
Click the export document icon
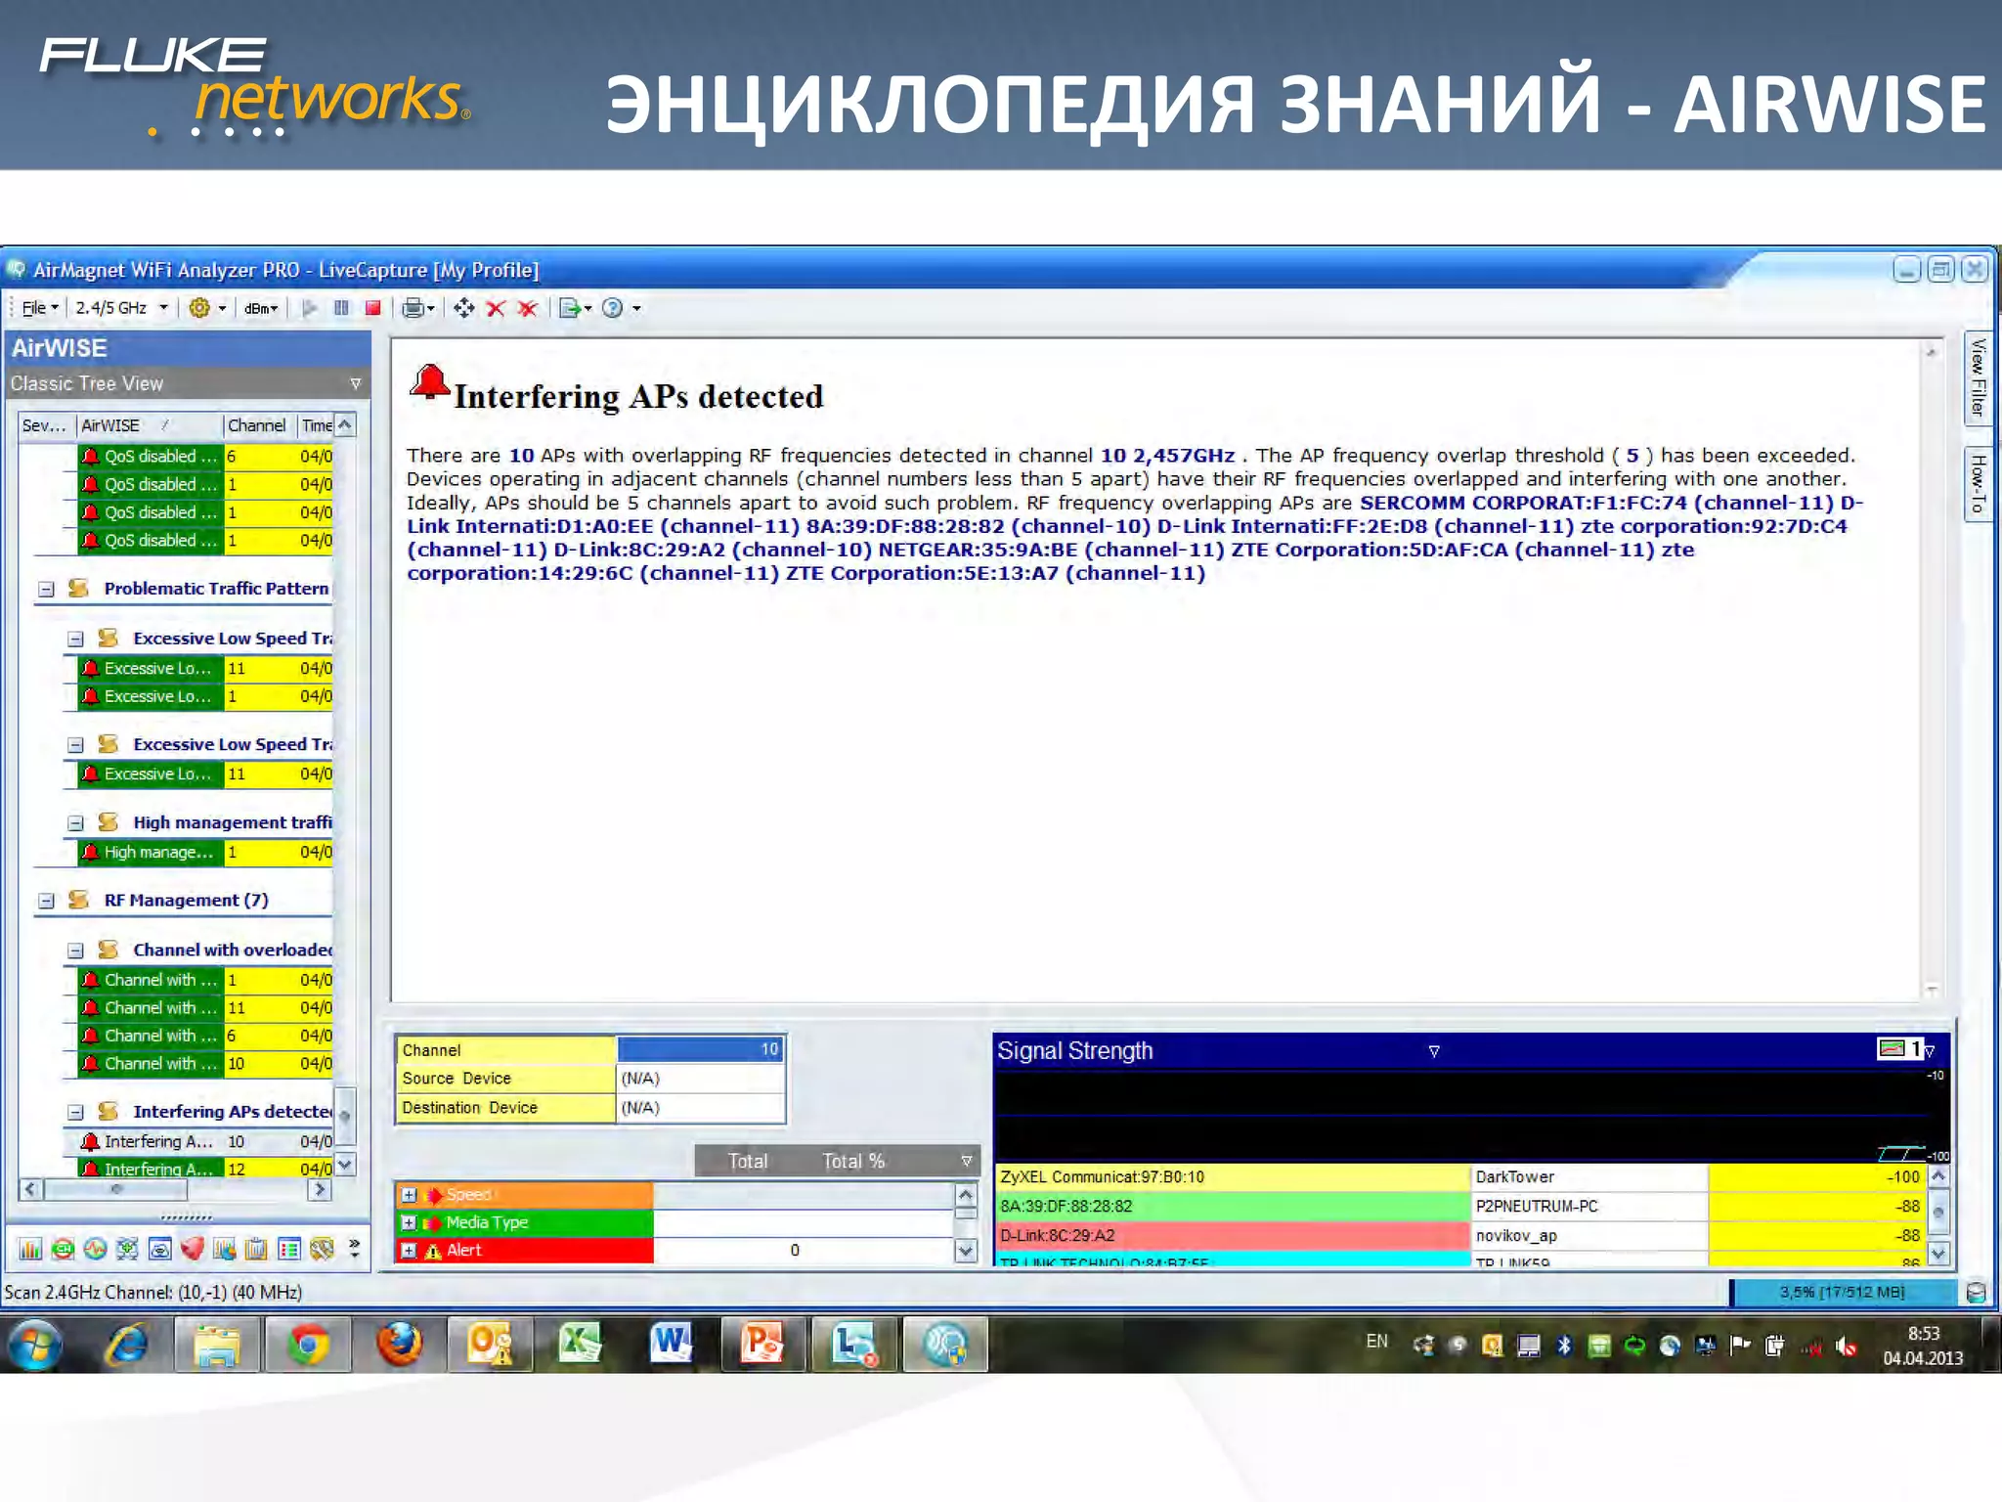[570, 308]
